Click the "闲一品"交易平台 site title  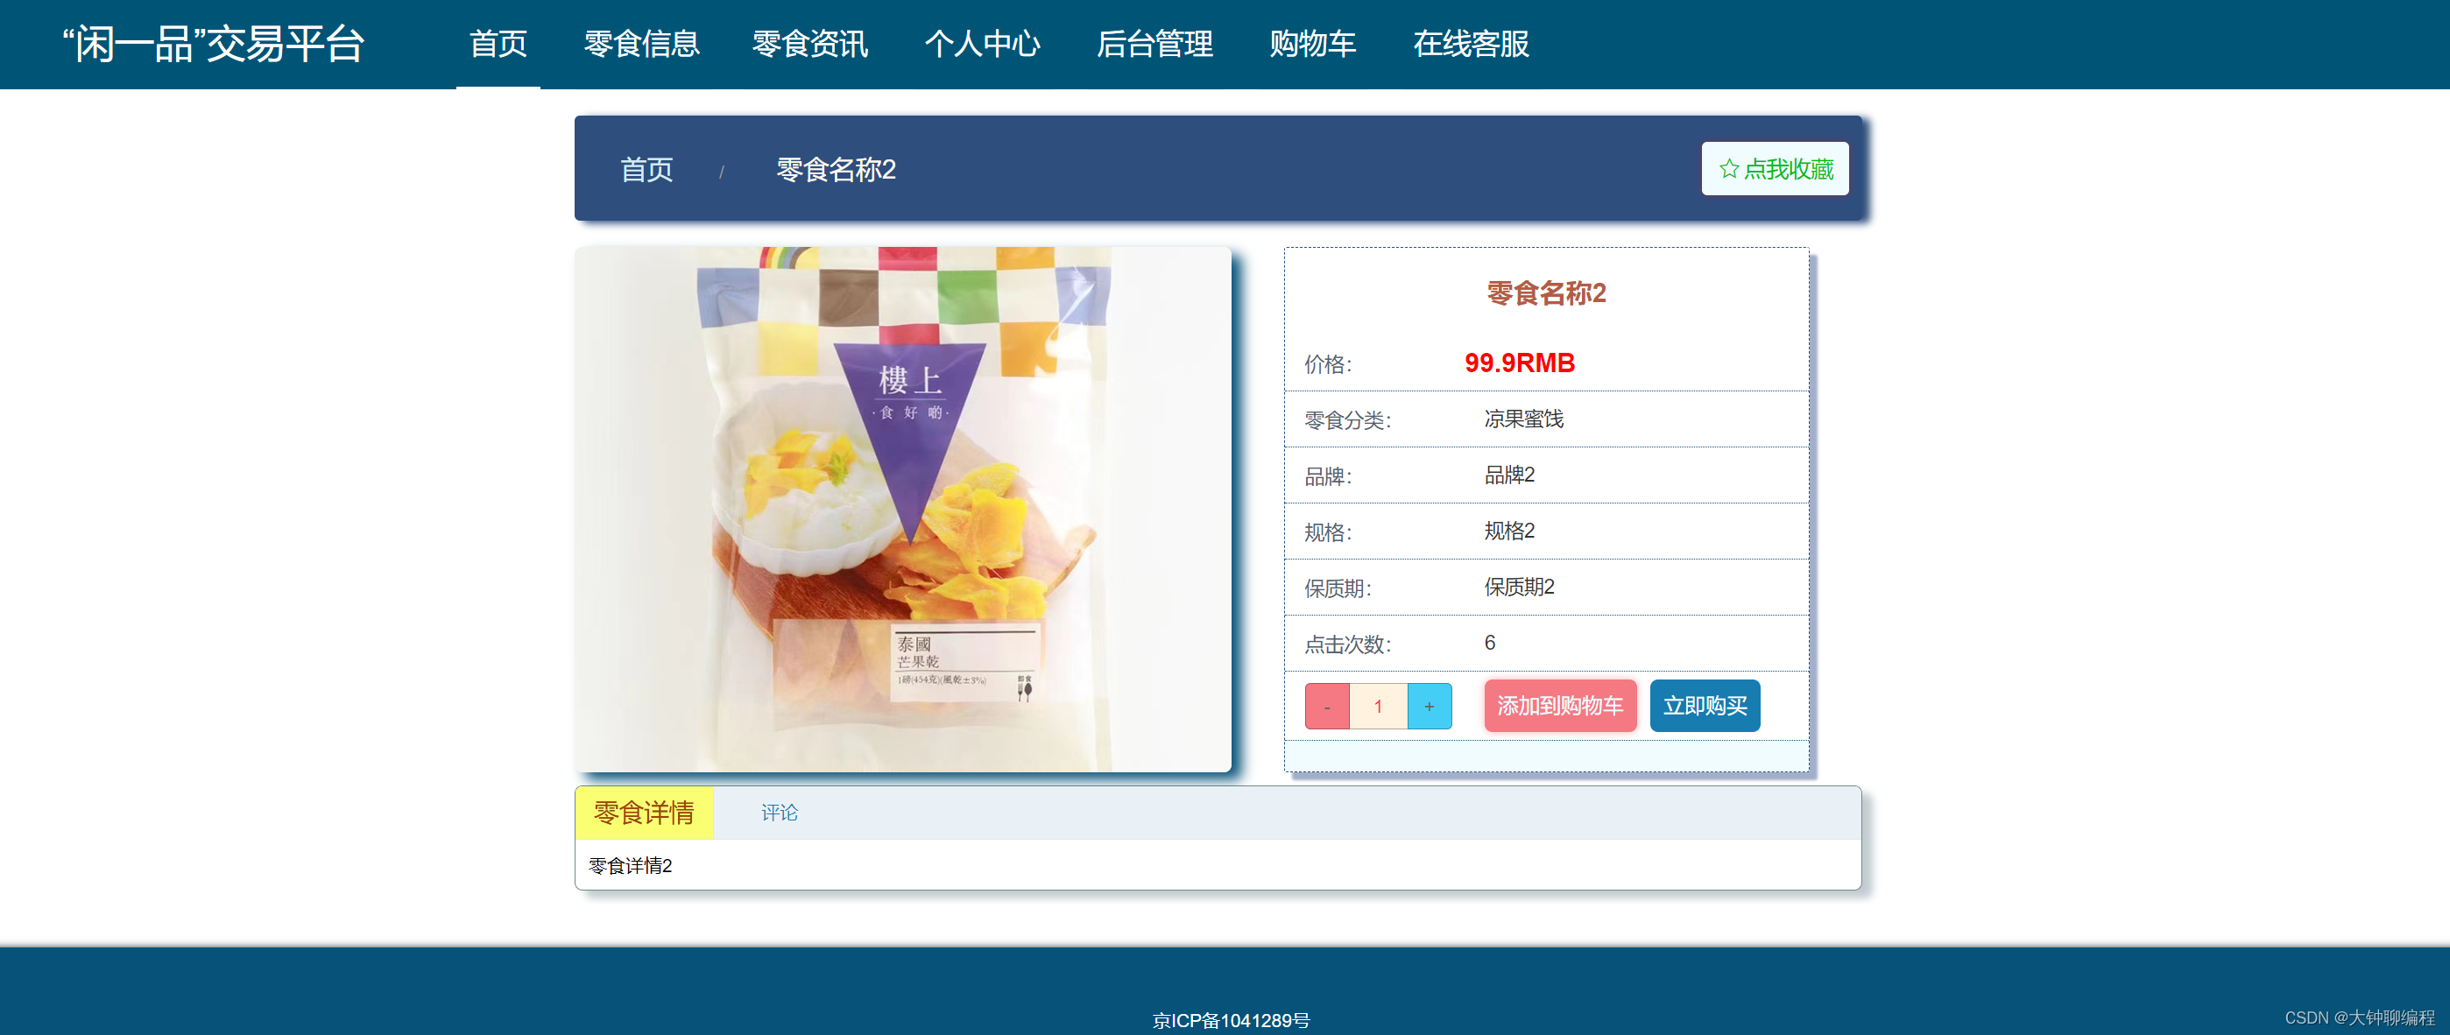click(213, 44)
